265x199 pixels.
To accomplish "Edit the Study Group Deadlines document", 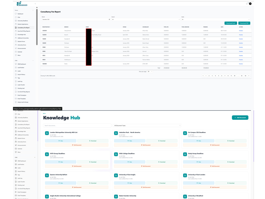I will [215, 166].
